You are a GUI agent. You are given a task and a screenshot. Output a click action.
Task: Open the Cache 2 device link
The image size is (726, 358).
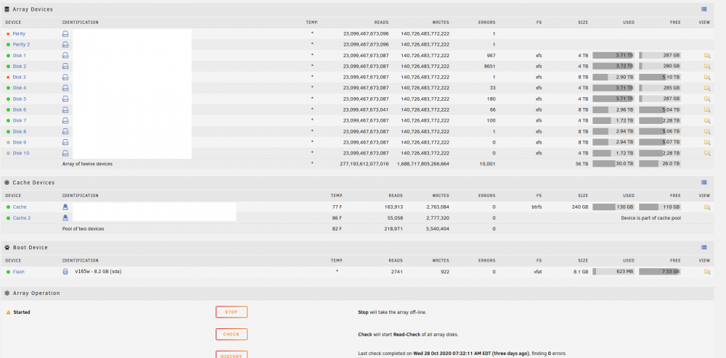(22, 218)
